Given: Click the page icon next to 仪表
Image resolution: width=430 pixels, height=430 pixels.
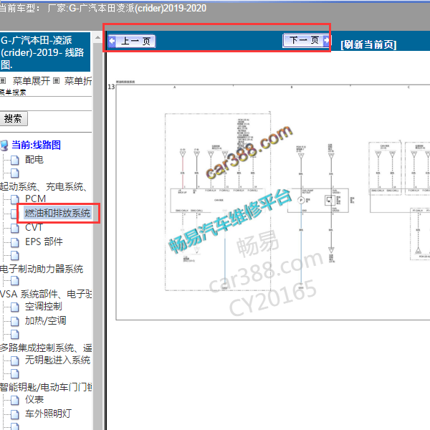Looking at the screenshot, I should (x=15, y=401).
